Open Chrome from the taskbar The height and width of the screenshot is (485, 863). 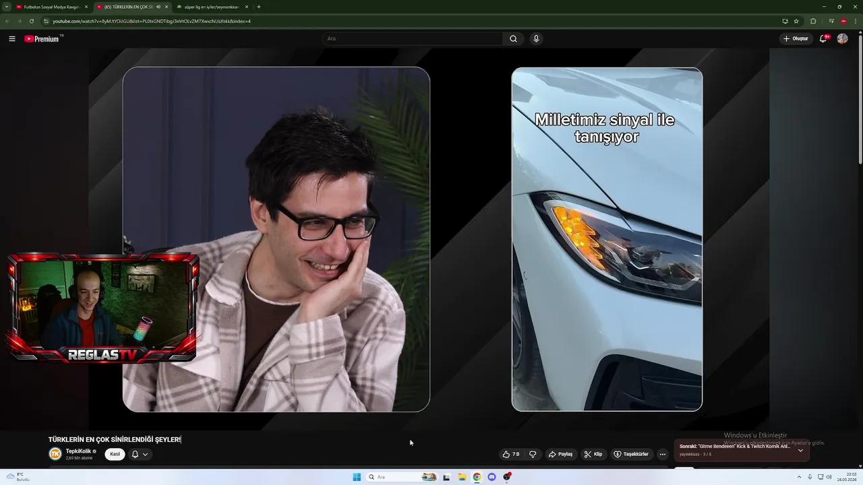477,477
